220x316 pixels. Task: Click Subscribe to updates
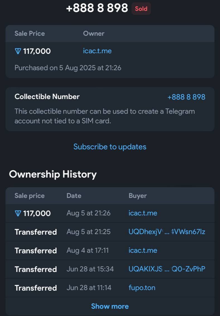point(110,147)
